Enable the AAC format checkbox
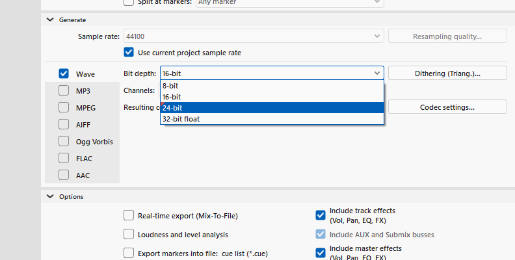 [64, 174]
